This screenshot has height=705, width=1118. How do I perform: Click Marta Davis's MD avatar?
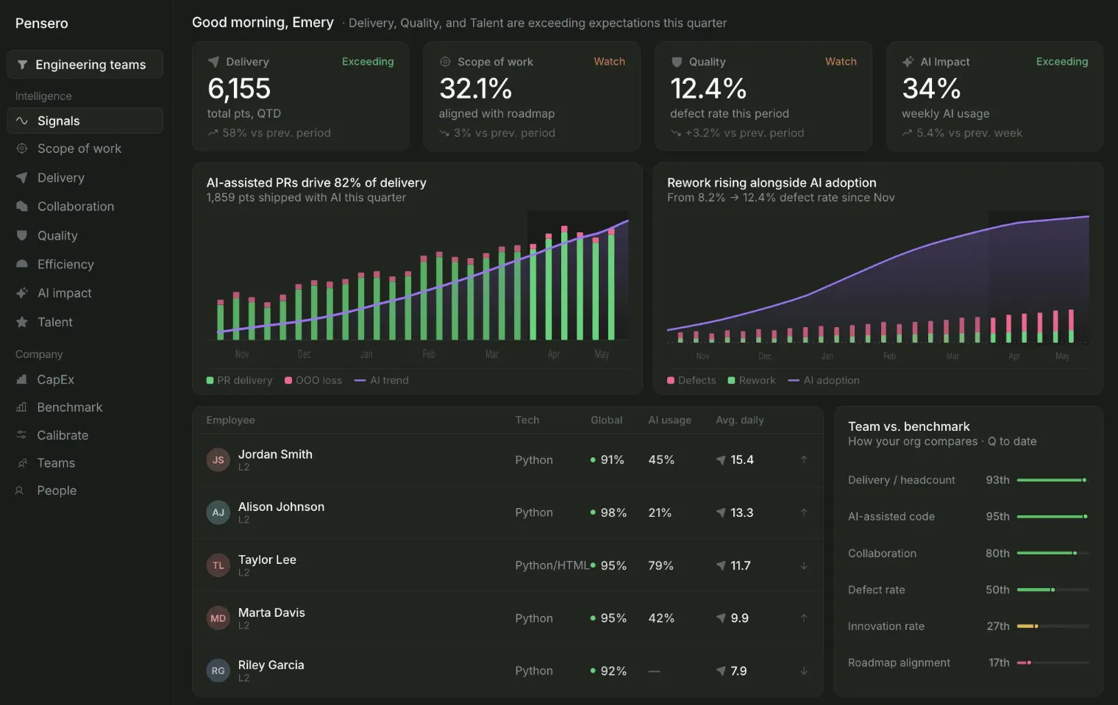(218, 618)
